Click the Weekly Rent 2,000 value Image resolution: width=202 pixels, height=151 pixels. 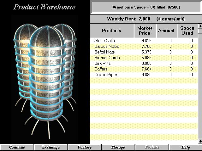pyautogui.click(x=145, y=19)
